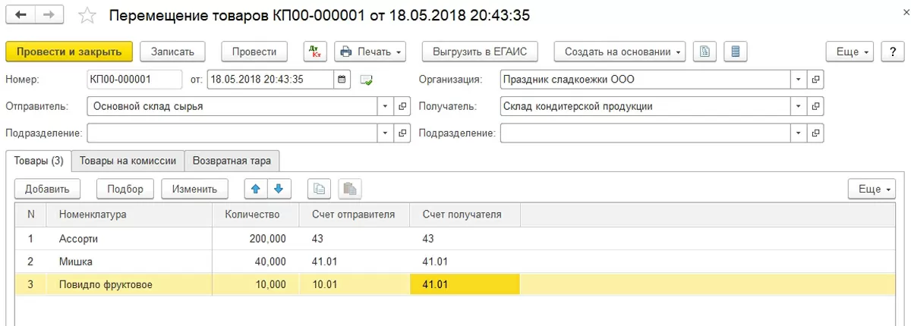Switch to Возвратная тара tab
The width and height of the screenshot is (911, 326).
(x=233, y=161)
